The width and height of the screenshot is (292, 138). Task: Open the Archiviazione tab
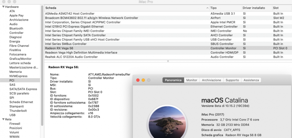pyautogui.click(x=211, y=80)
